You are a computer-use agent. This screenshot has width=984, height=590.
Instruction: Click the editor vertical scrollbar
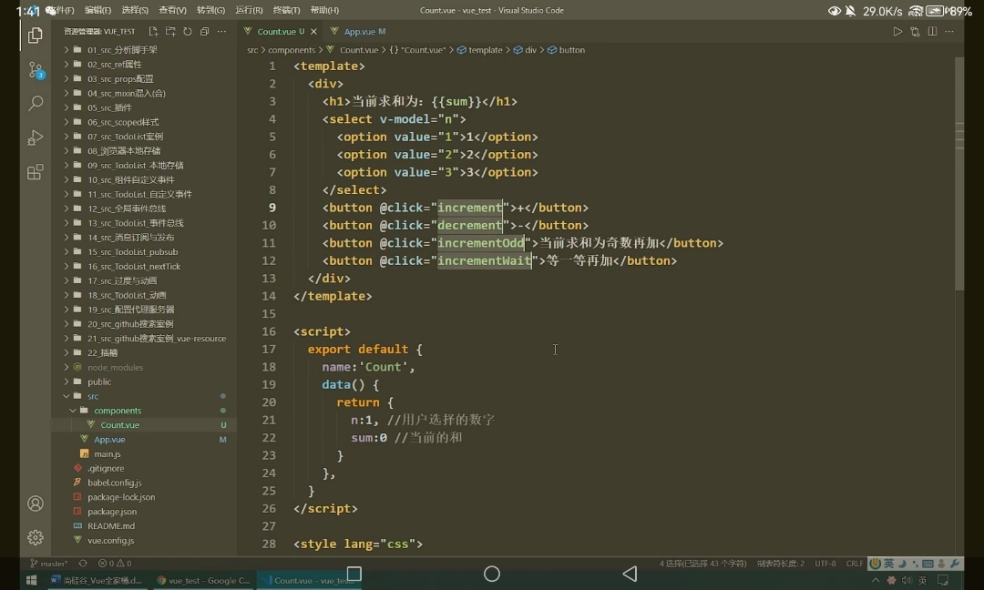click(958, 173)
